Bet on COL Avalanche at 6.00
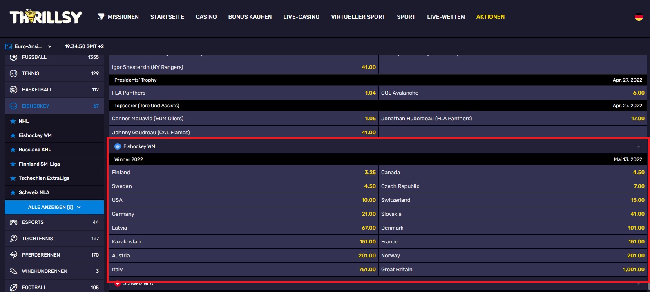 pos(513,93)
